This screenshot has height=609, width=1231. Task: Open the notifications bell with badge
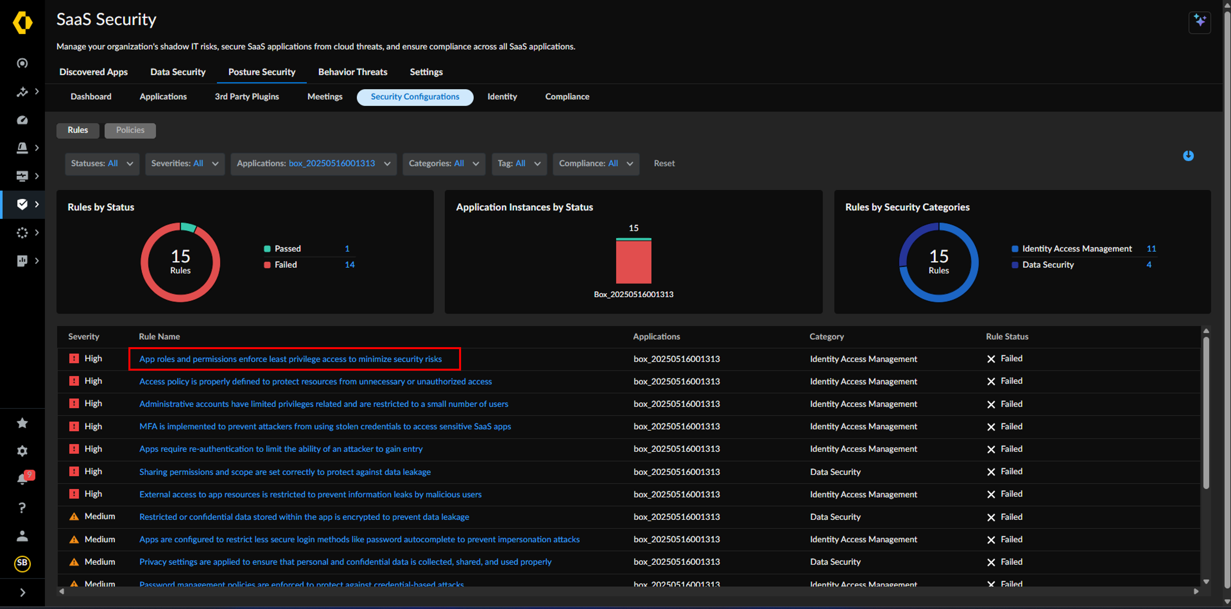coord(22,479)
